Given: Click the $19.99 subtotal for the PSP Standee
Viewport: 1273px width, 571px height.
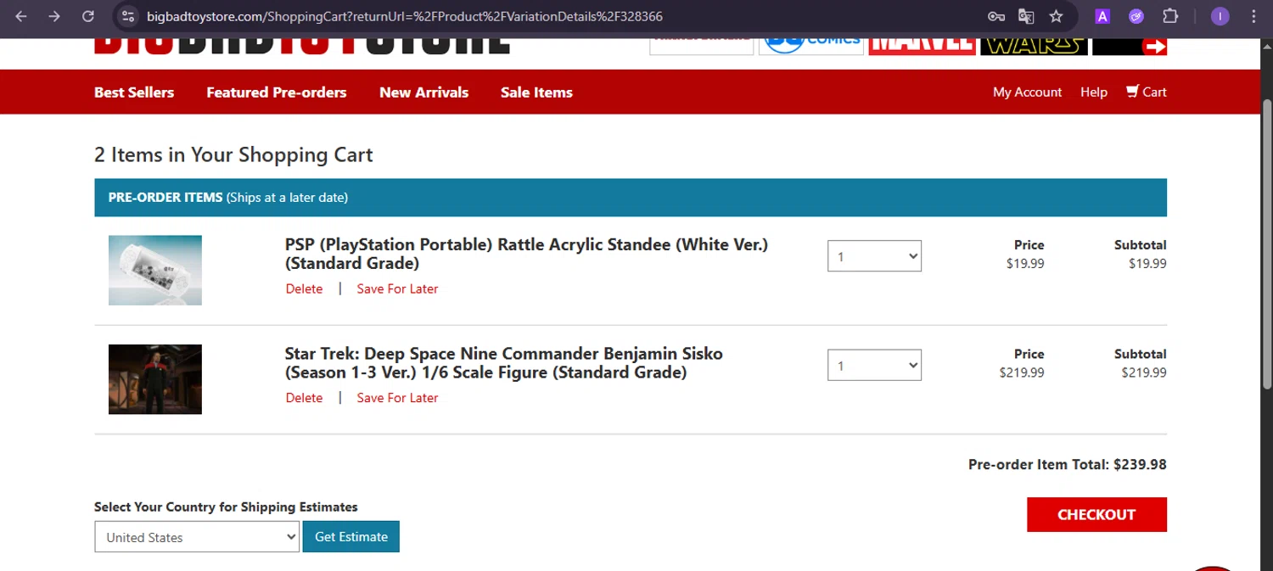Looking at the screenshot, I should (1147, 264).
